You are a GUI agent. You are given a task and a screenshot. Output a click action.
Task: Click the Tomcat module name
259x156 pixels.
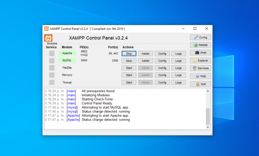pos(67,82)
